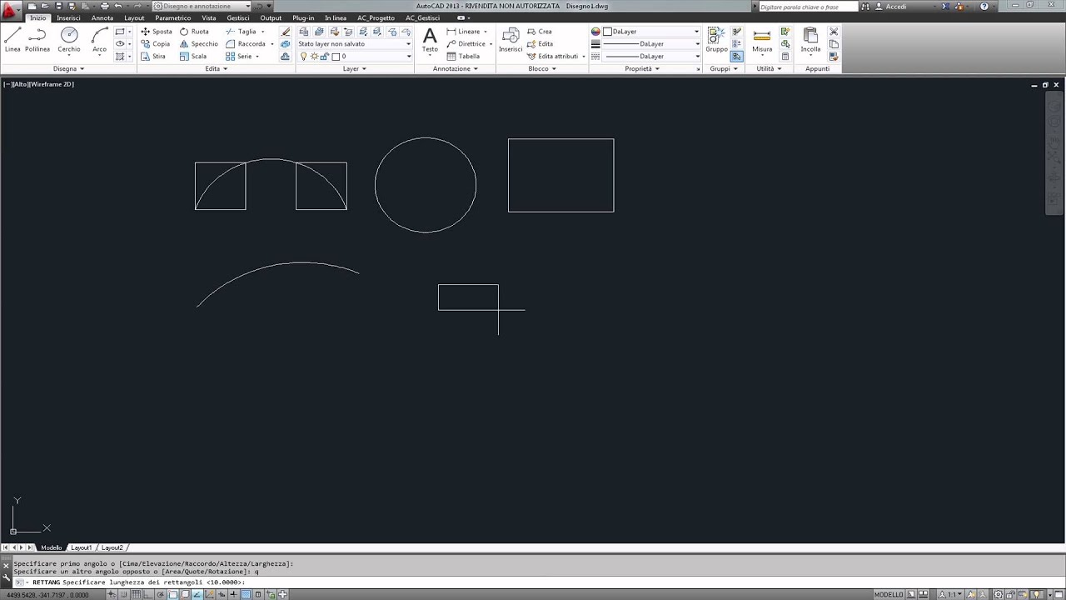This screenshot has height=600, width=1066.
Task: Expand the Utilità panel
Action: tap(768, 69)
